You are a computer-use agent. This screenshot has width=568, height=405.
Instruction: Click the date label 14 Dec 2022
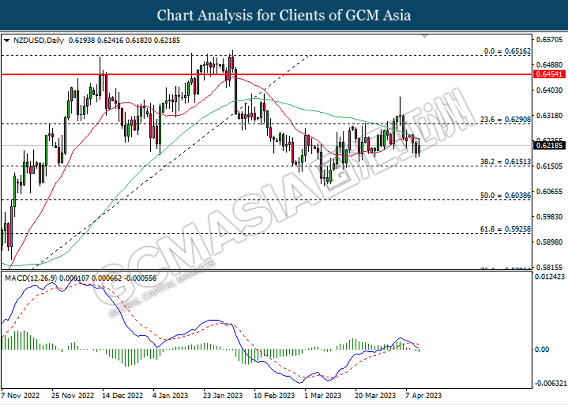point(122,396)
